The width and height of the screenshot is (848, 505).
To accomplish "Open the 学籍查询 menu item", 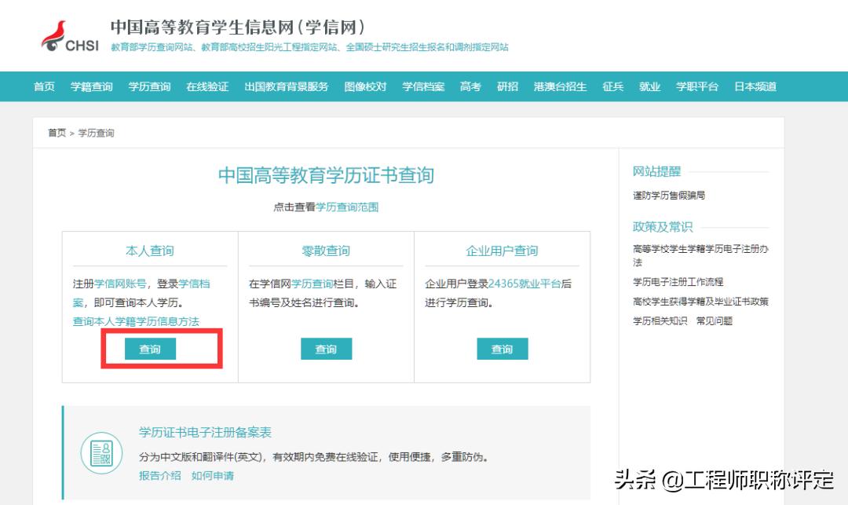I will [x=91, y=87].
